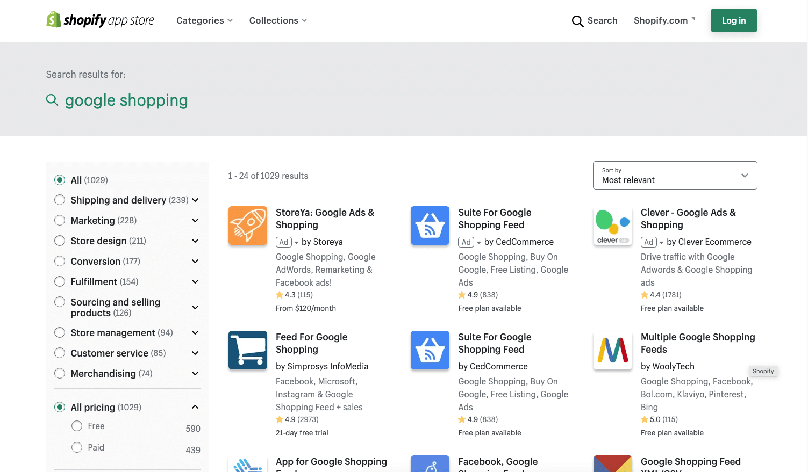Viewport: 808px width, 472px height.
Task: Open the Ad info dropdown on StoreYa
Action: [x=288, y=242]
